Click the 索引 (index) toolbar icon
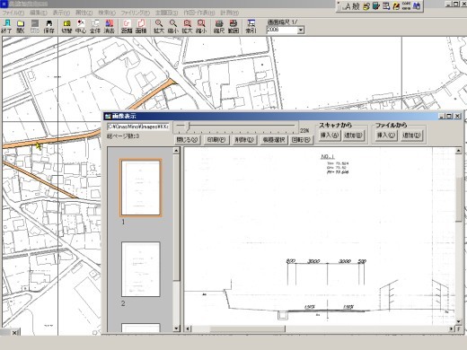467x350 pixels. click(x=251, y=26)
